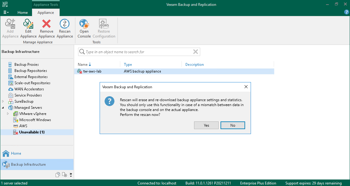Sort by the Type column header
The image size is (350, 186).
pyautogui.click(x=128, y=65)
